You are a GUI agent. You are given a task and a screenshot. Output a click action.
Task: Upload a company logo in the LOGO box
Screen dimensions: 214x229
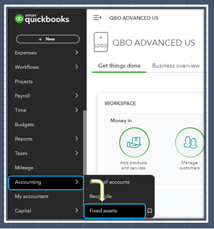tap(101, 42)
